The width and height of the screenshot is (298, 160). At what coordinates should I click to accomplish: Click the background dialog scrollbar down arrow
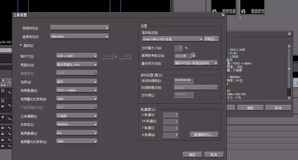pyautogui.click(x=289, y=98)
